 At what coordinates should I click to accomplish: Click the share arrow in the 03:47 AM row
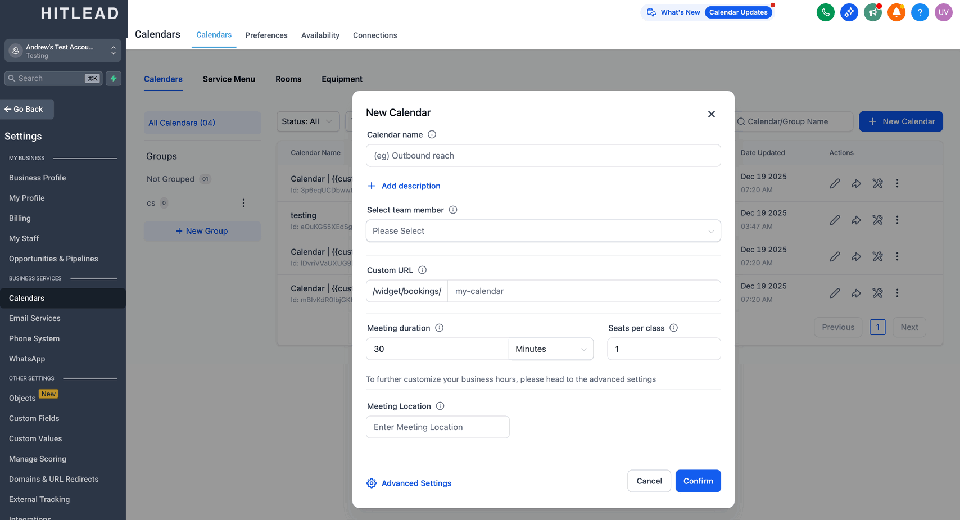click(856, 220)
